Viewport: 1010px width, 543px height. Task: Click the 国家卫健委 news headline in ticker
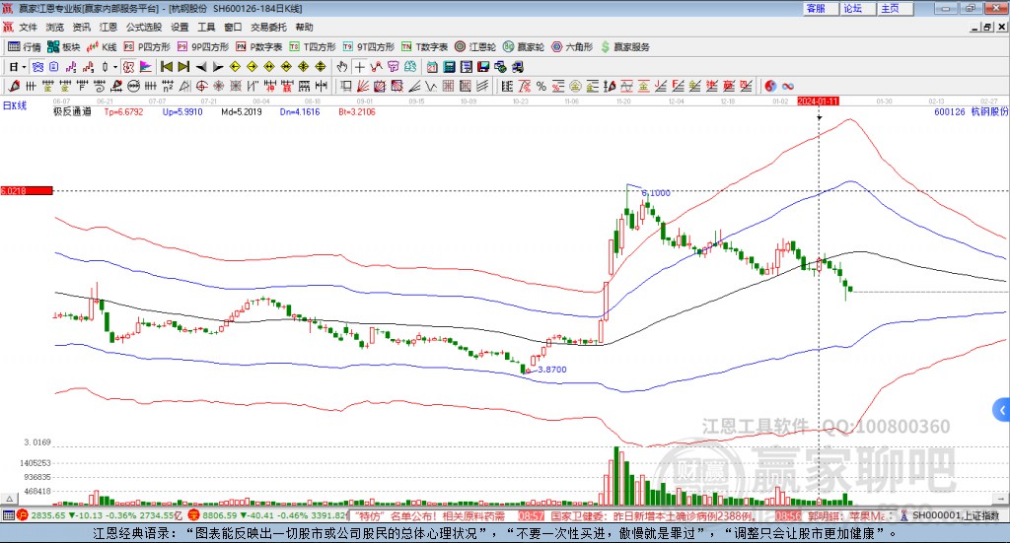(x=652, y=516)
